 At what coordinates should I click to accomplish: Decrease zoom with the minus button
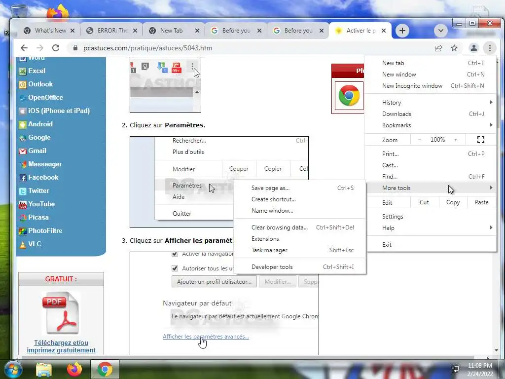click(419, 140)
